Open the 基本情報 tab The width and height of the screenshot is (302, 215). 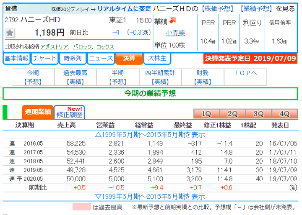16,58
